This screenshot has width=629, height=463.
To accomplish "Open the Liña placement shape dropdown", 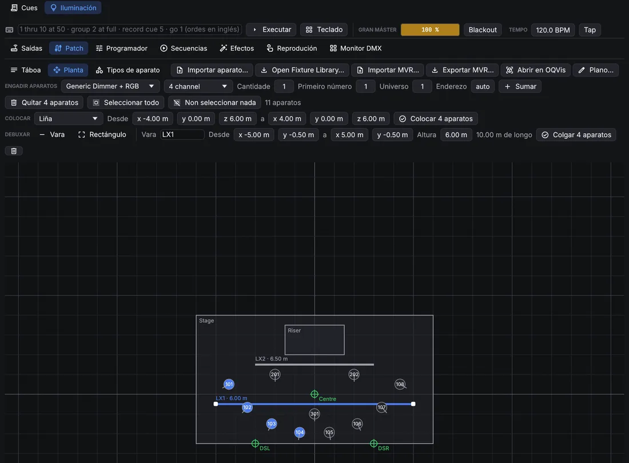I will point(69,119).
